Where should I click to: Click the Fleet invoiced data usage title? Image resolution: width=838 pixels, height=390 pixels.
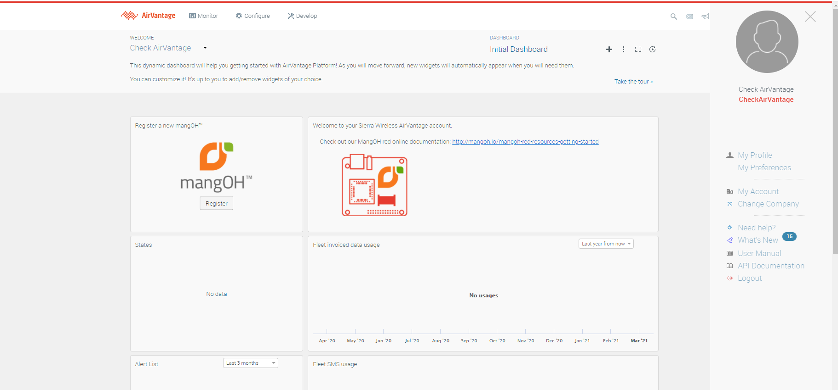tap(346, 245)
